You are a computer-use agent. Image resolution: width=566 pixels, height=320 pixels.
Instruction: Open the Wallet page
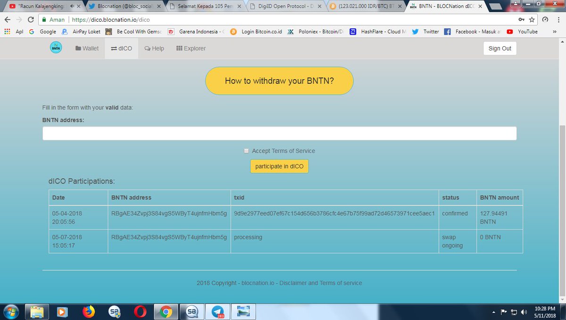pos(87,48)
